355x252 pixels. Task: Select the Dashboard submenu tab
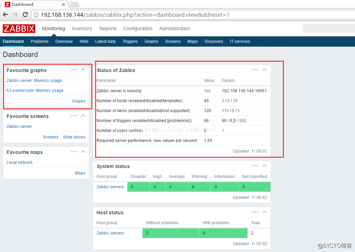pyautogui.click(x=13, y=41)
